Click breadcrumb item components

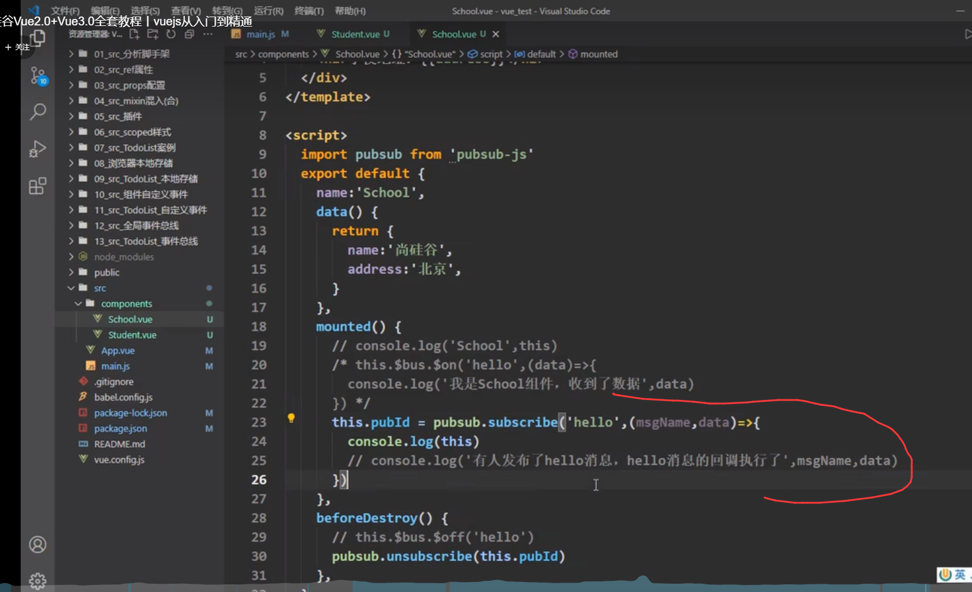(x=284, y=54)
